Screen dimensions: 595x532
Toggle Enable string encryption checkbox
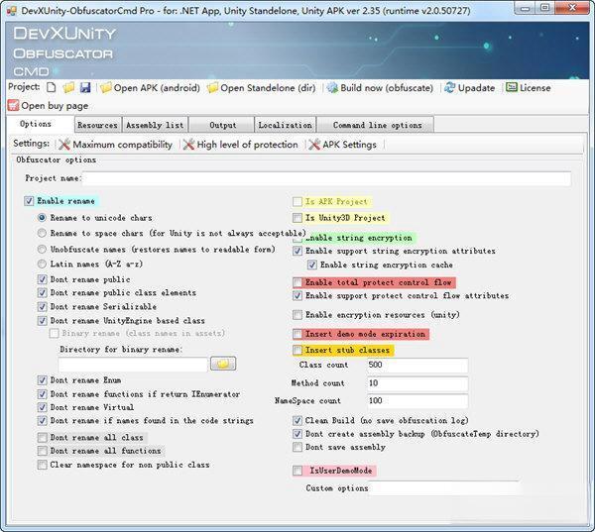[297, 238]
